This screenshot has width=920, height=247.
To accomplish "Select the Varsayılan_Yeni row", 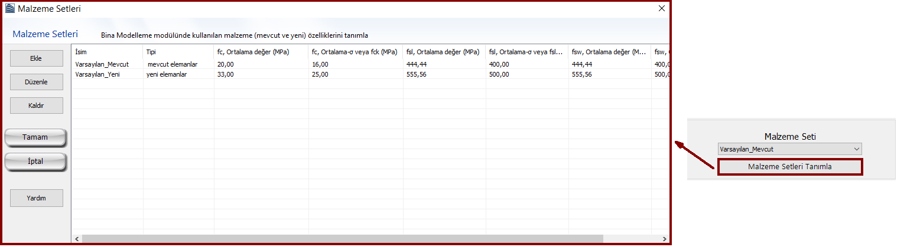I will 98,74.
